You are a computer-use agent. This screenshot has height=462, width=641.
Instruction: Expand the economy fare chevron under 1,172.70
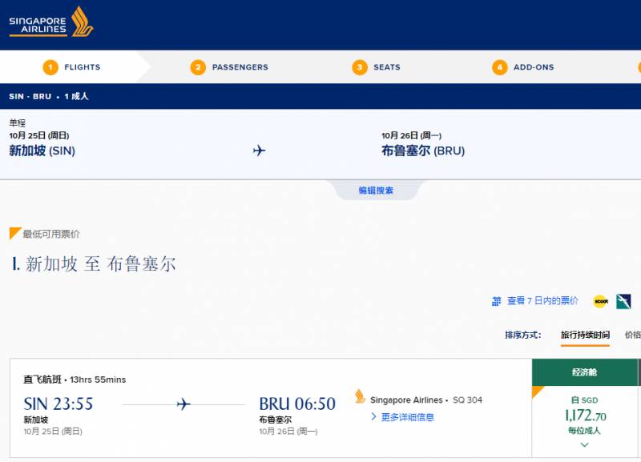pyautogui.click(x=584, y=444)
